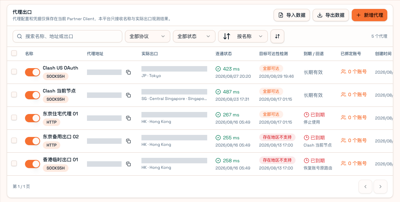This screenshot has width=400, height=202.
Task: Click the JP · Tokyo exit location text
Action: coord(151,76)
